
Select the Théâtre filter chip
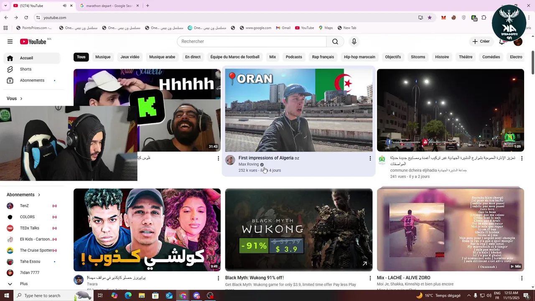click(x=466, y=57)
